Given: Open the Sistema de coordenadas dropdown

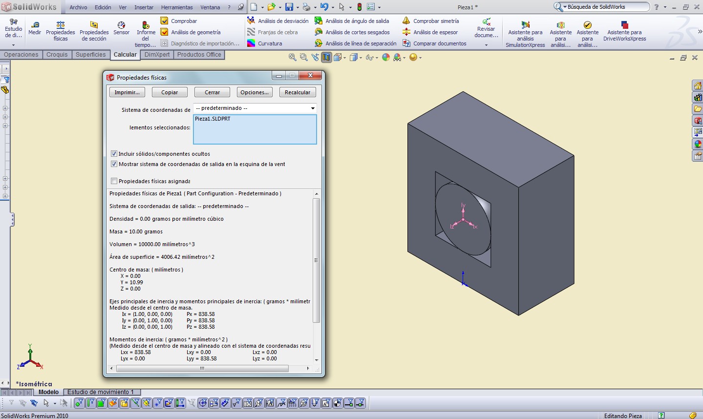Looking at the screenshot, I should click(x=255, y=108).
